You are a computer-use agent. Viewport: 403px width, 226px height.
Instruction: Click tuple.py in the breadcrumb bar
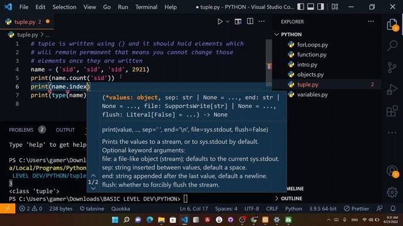[27, 35]
